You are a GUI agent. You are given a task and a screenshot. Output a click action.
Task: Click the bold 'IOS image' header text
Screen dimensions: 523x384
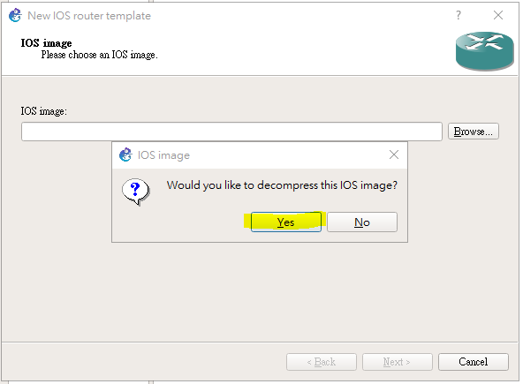coord(46,43)
